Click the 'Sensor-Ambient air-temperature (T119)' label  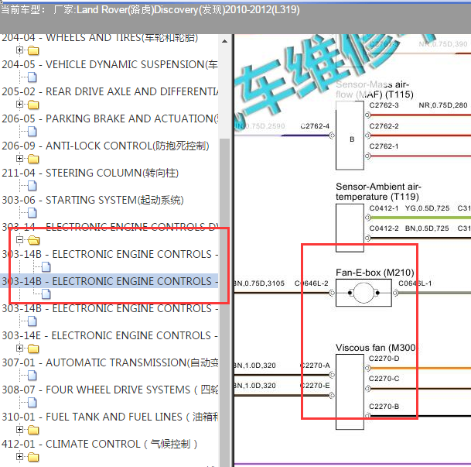point(378,191)
